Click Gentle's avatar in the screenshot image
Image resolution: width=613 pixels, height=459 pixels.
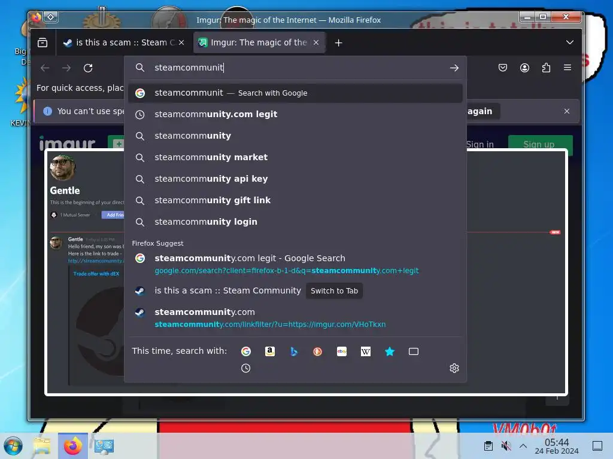point(62,168)
